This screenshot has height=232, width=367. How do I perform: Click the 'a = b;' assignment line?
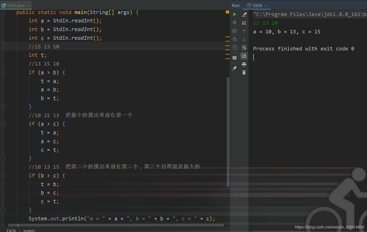click(x=50, y=90)
